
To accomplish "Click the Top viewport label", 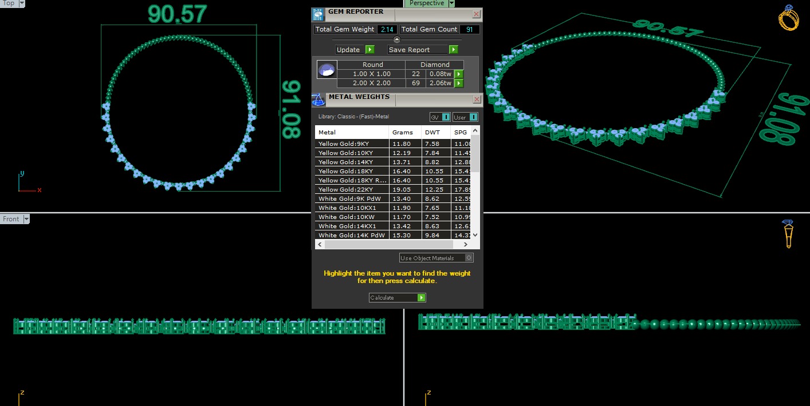I will (x=9, y=3).
